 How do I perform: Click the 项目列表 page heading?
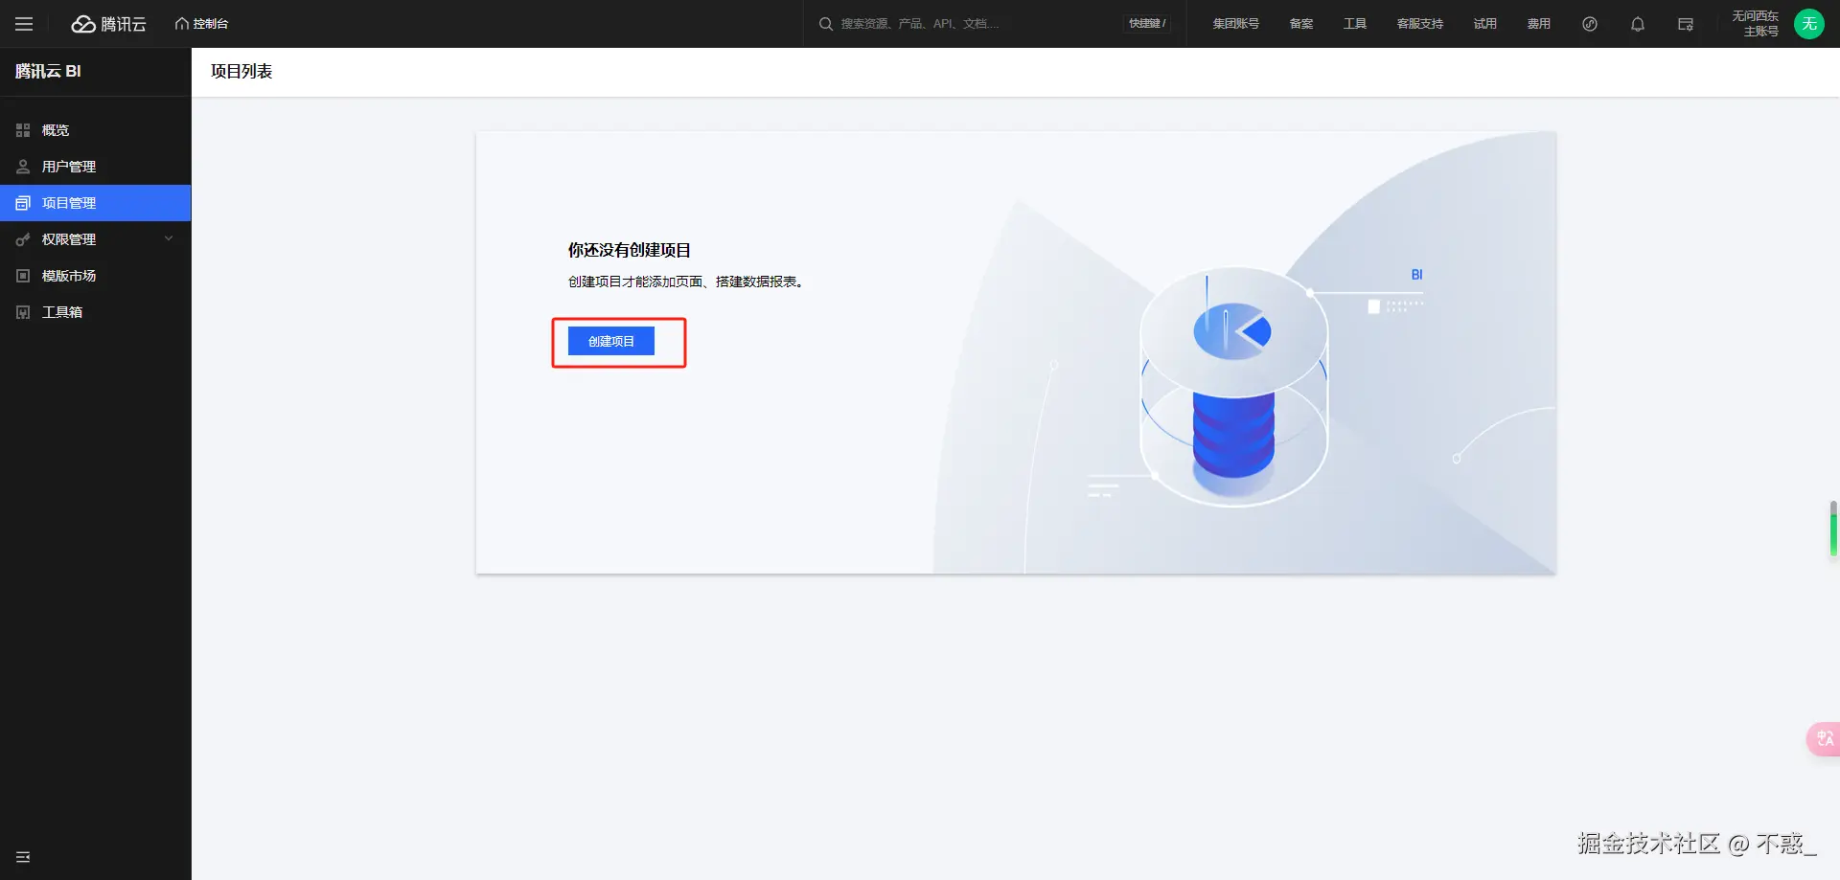click(241, 72)
